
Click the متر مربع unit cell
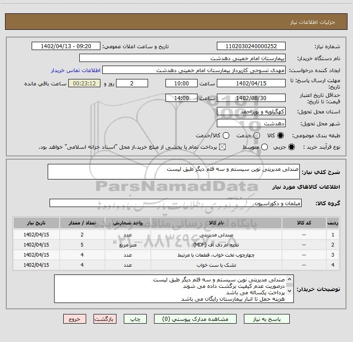tap(127, 245)
